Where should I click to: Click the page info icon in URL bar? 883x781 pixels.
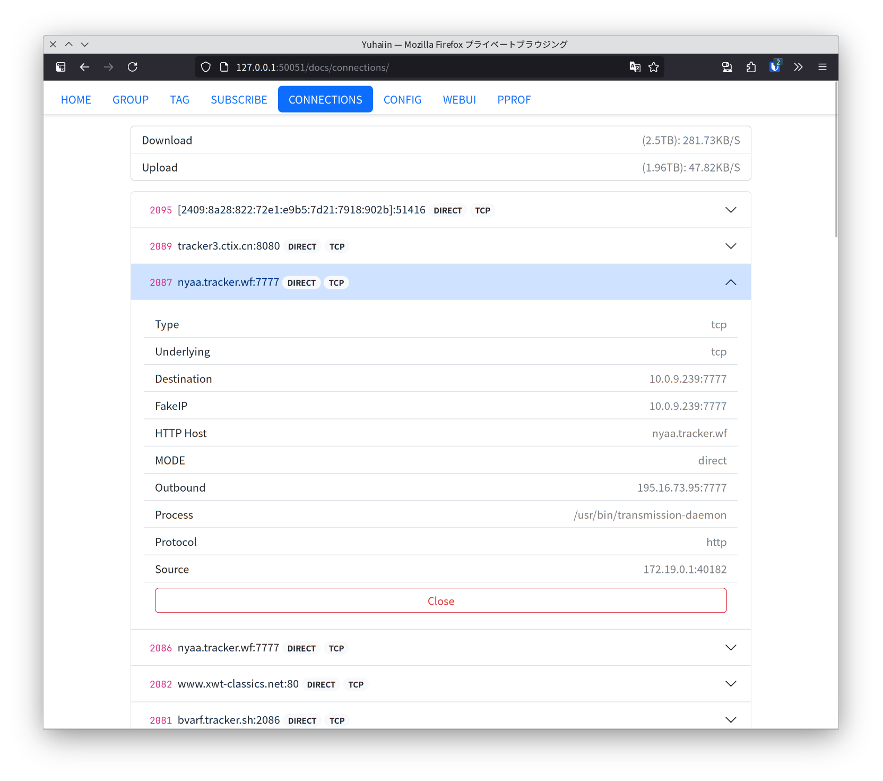224,67
